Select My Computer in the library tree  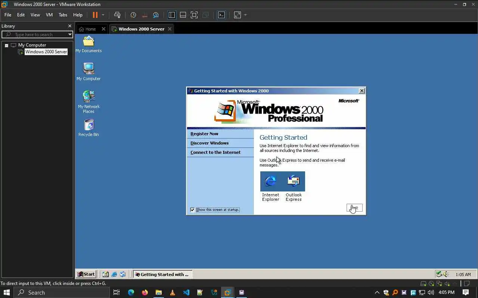point(32,45)
